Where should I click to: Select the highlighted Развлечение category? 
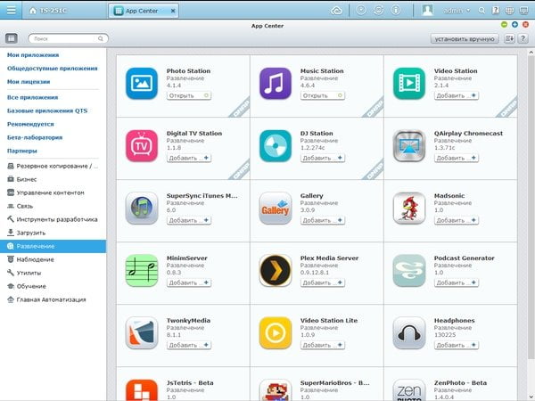tap(53, 246)
